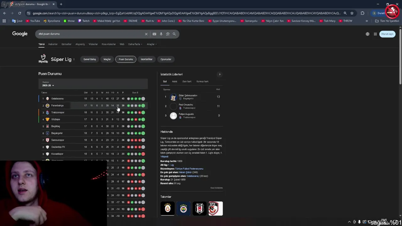Start voice search with the microphone icon
This screenshot has height=226, width=402.
coord(161,34)
